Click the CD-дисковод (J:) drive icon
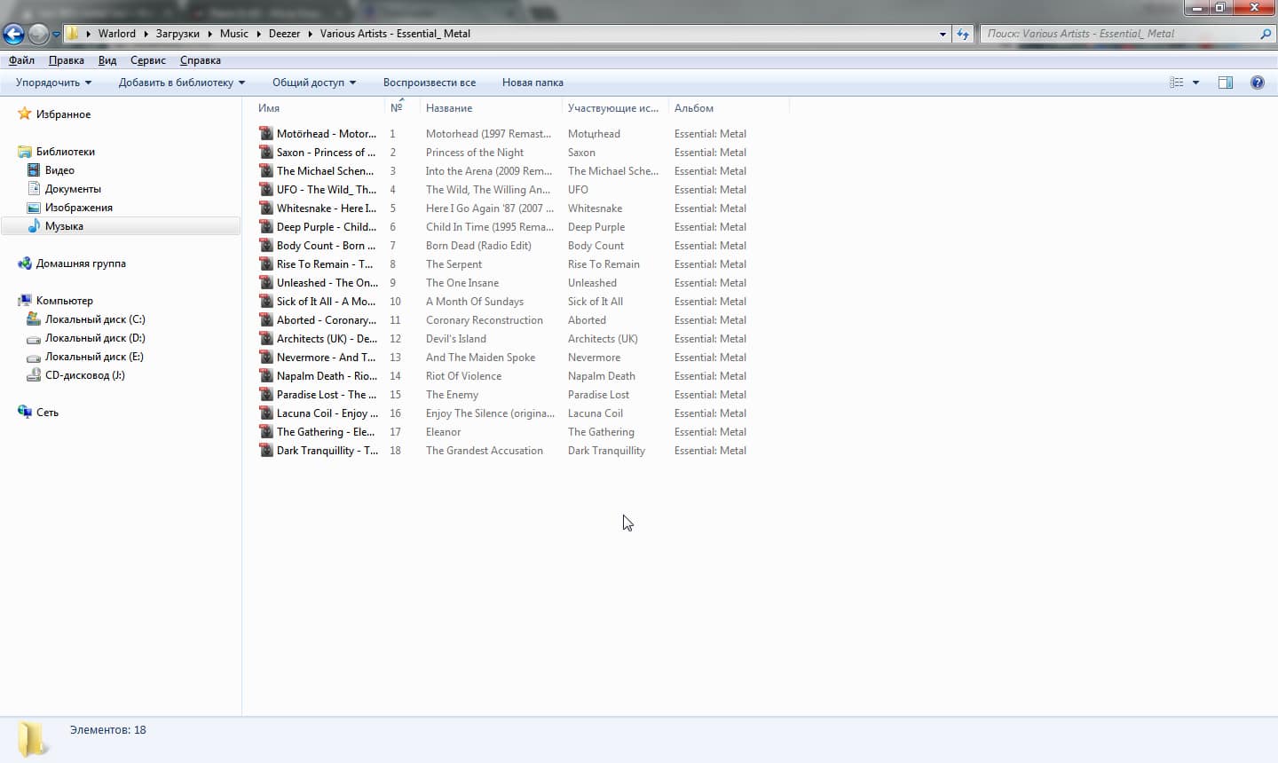Viewport: 1278px width, 763px height. coord(34,375)
